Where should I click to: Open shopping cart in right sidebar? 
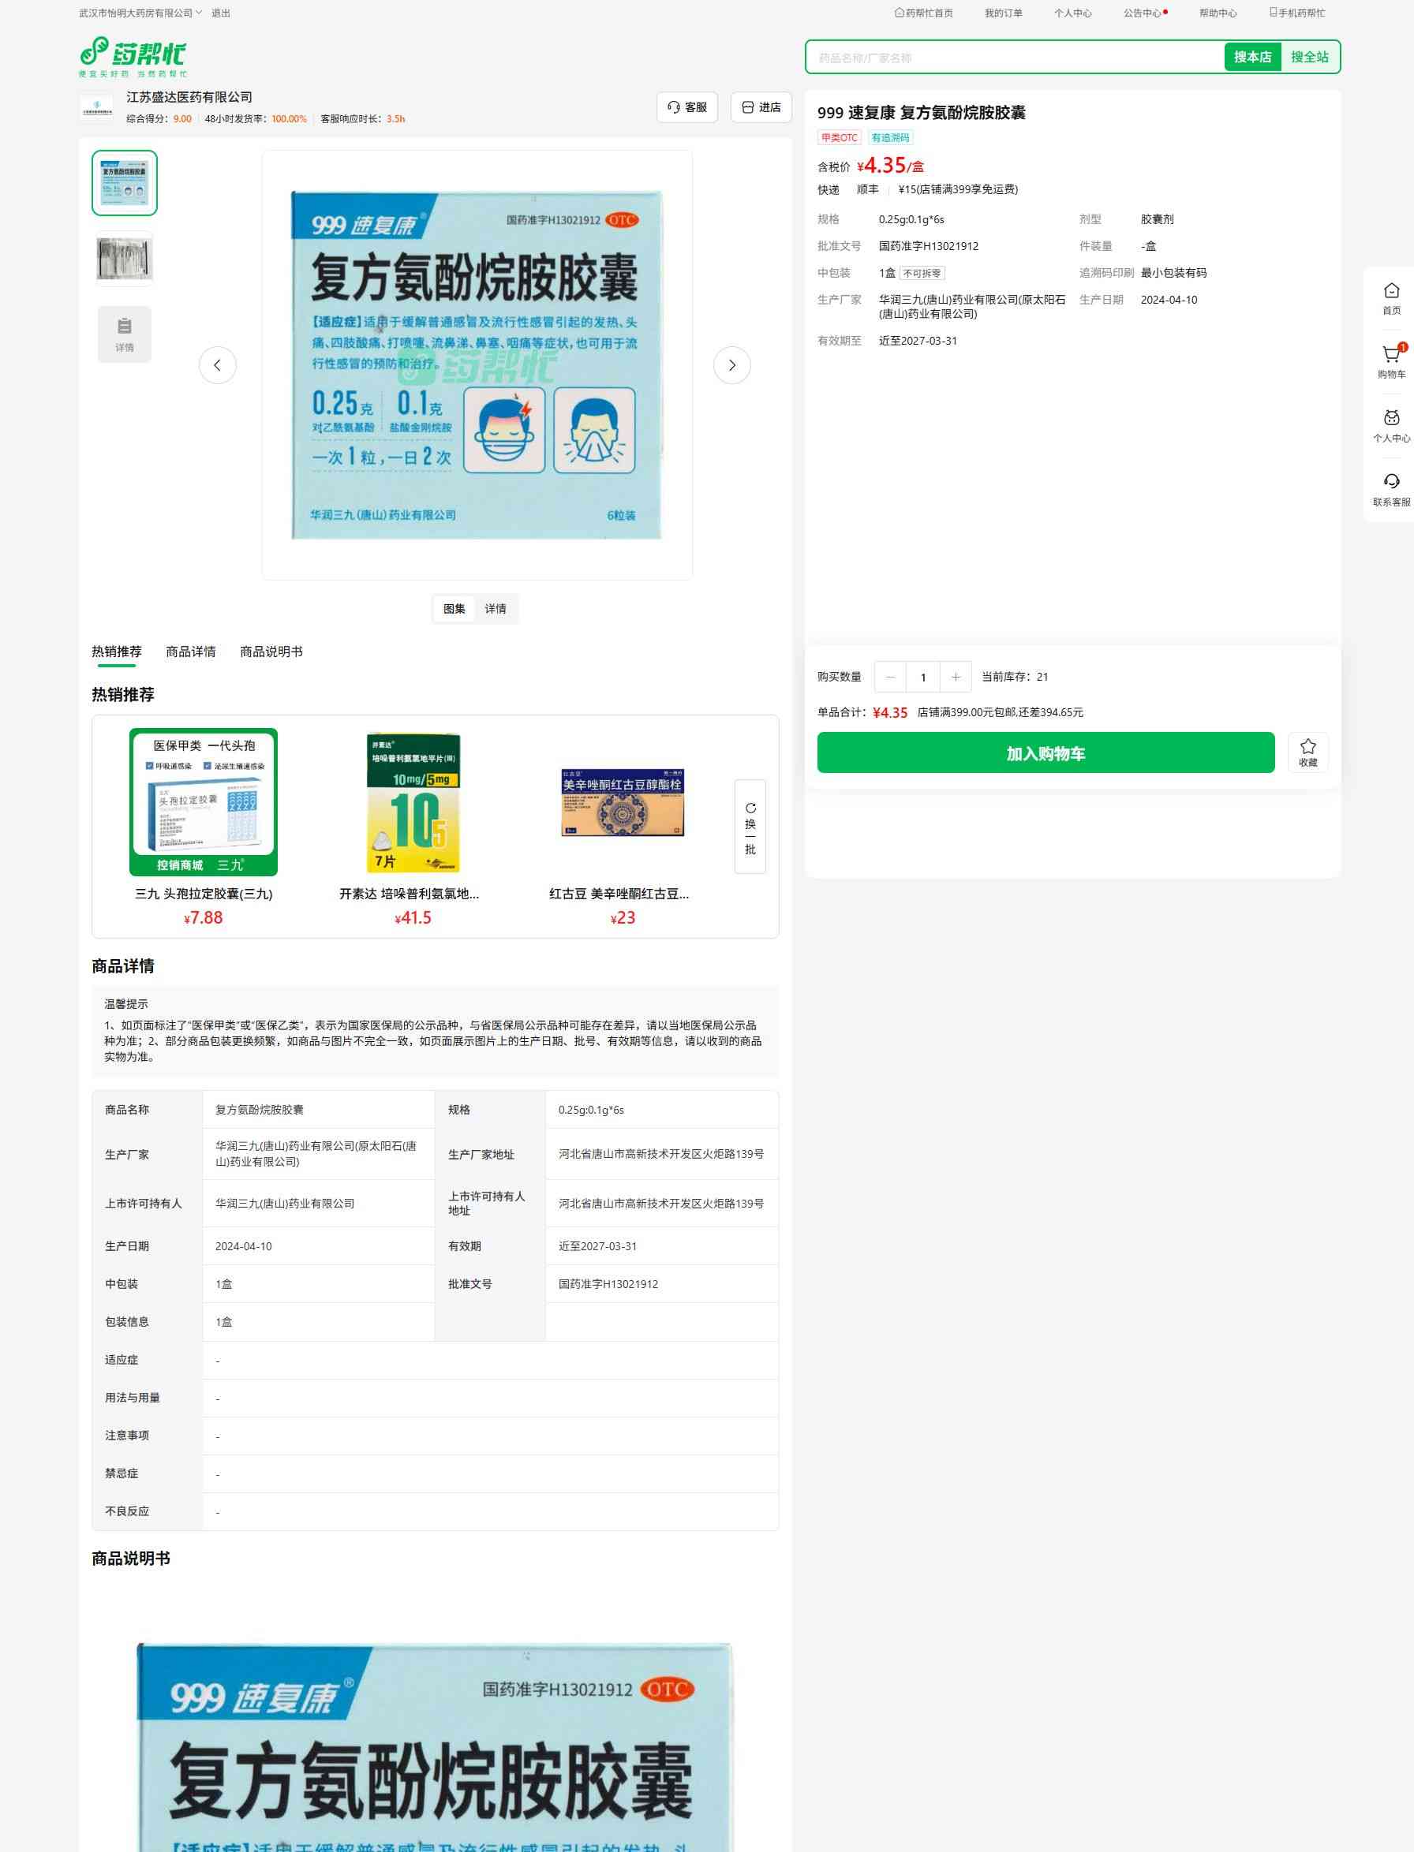pos(1390,361)
